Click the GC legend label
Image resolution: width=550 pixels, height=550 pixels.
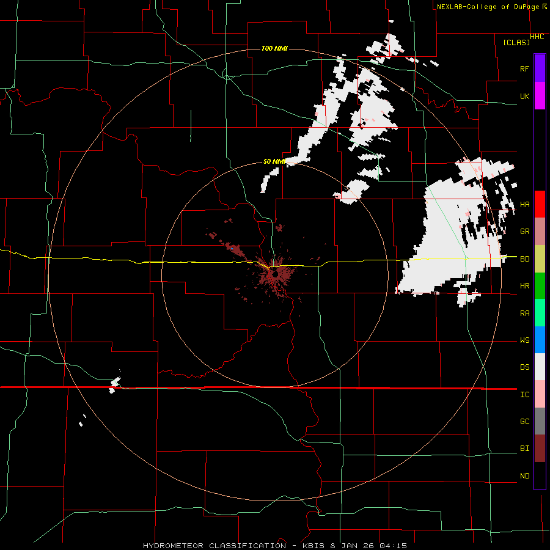click(524, 422)
